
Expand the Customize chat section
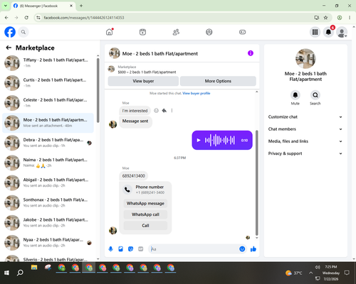[305, 117]
